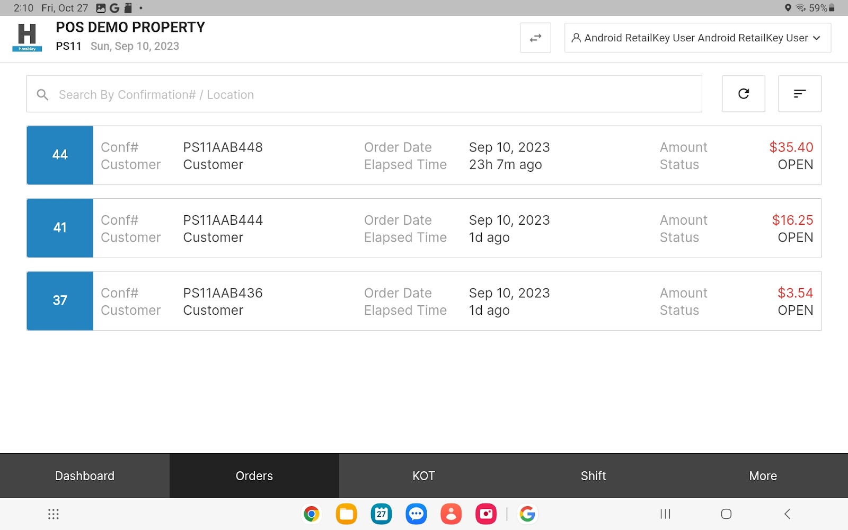
Task: Open the Calendar app showing date 27
Action: click(381, 514)
